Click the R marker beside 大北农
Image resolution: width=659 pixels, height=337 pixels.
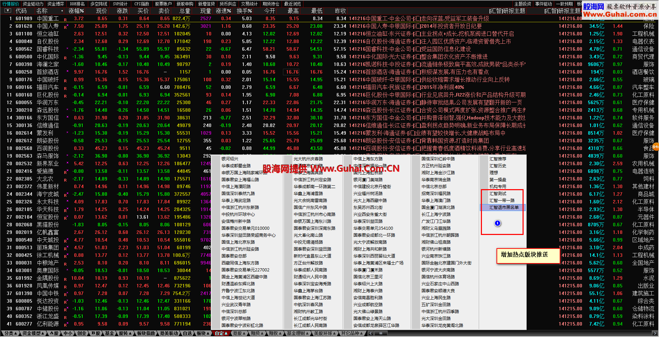[x=65, y=180]
